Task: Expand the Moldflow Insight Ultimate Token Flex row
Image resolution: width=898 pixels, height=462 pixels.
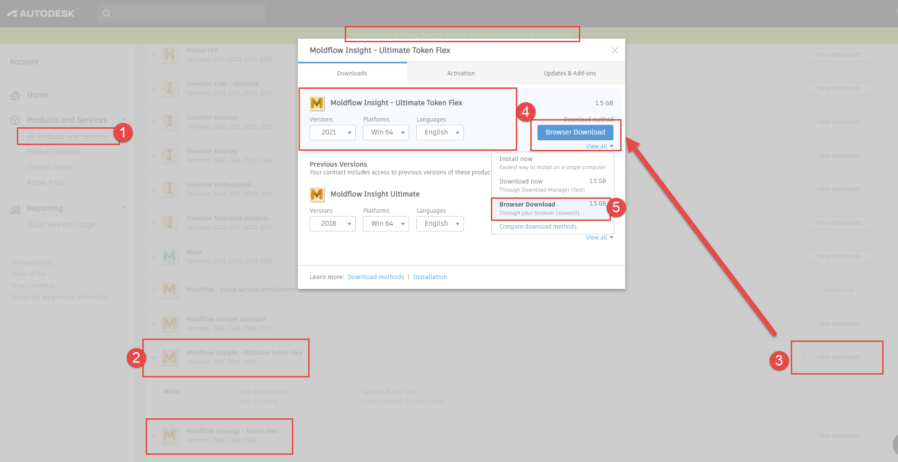Action: [x=154, y=357]
